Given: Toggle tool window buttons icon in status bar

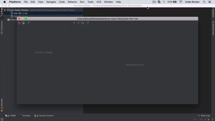Looking at the screenshot, I should pos(2,119).
